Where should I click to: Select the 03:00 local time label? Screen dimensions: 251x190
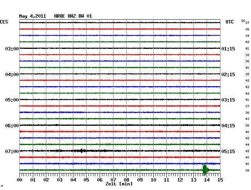(x=12, y=48)
